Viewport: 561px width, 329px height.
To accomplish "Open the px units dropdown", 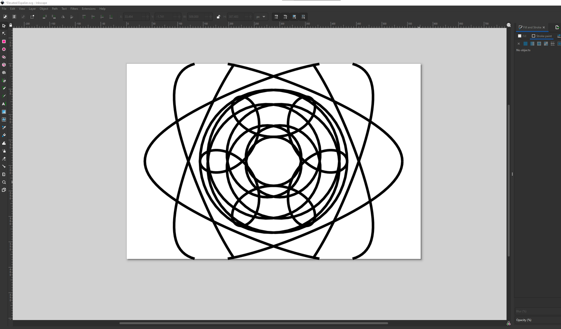I will 261,17.
